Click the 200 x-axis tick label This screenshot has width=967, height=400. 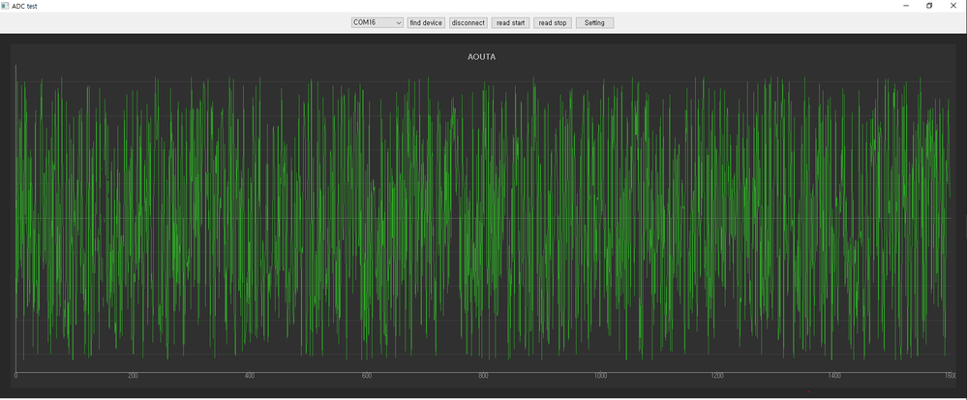(133, 376)
